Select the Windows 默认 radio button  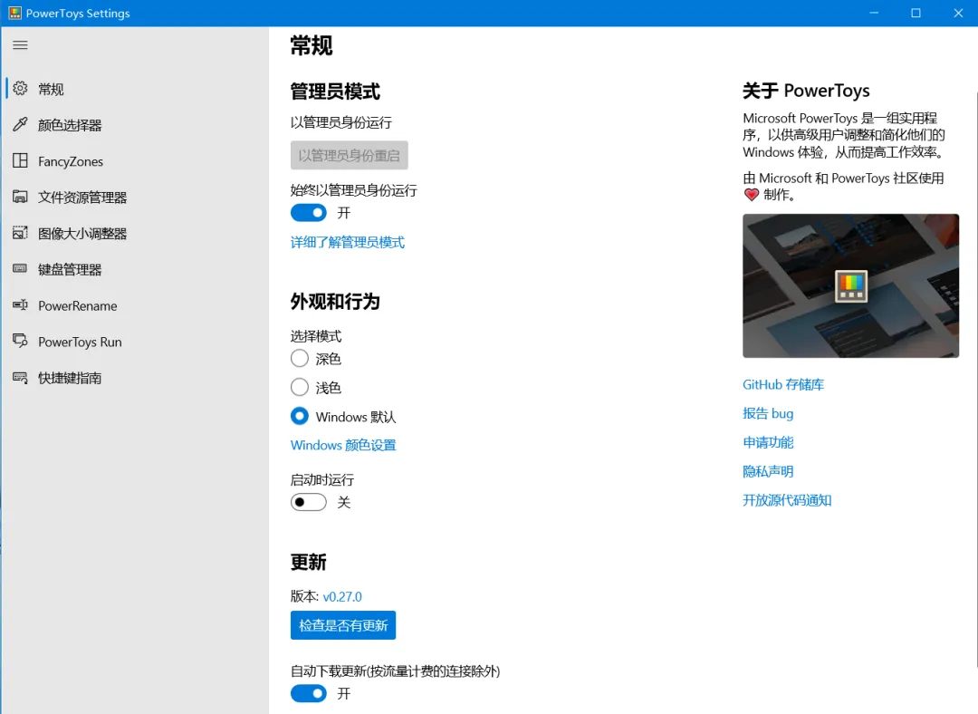click(300, 416)
